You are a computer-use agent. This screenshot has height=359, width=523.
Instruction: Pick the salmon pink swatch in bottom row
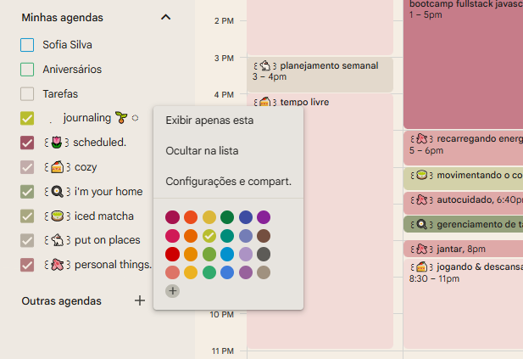click(x=172, y=272)
